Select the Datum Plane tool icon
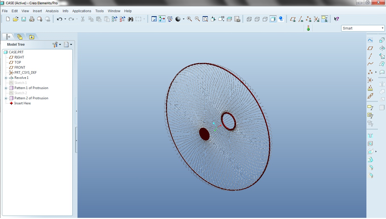Image resolution: width=386 pixels, height=219 pixels. [370, 48]
